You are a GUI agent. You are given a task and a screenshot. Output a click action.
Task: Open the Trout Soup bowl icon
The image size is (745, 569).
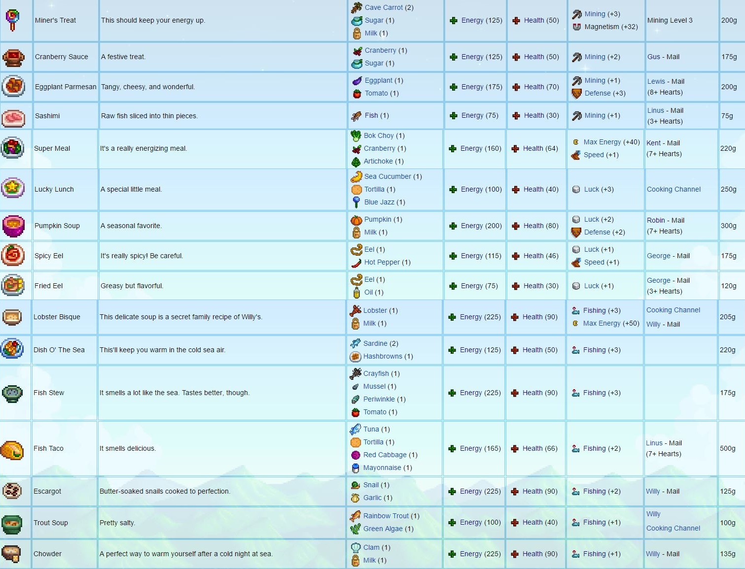tap(12, 524)
